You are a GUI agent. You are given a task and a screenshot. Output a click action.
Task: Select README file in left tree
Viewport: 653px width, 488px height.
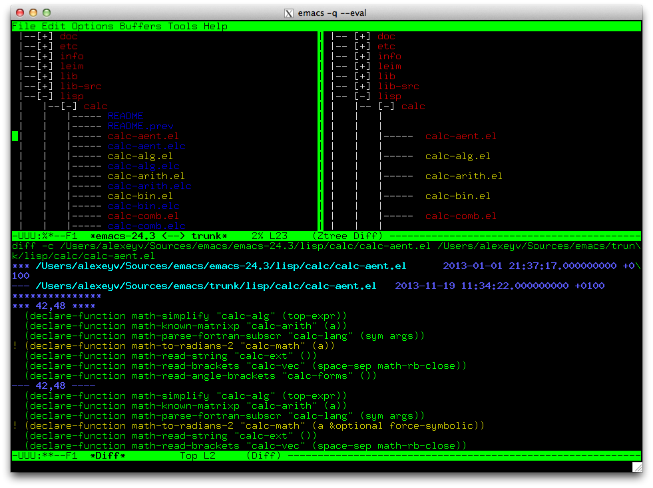tap(126, 116)
